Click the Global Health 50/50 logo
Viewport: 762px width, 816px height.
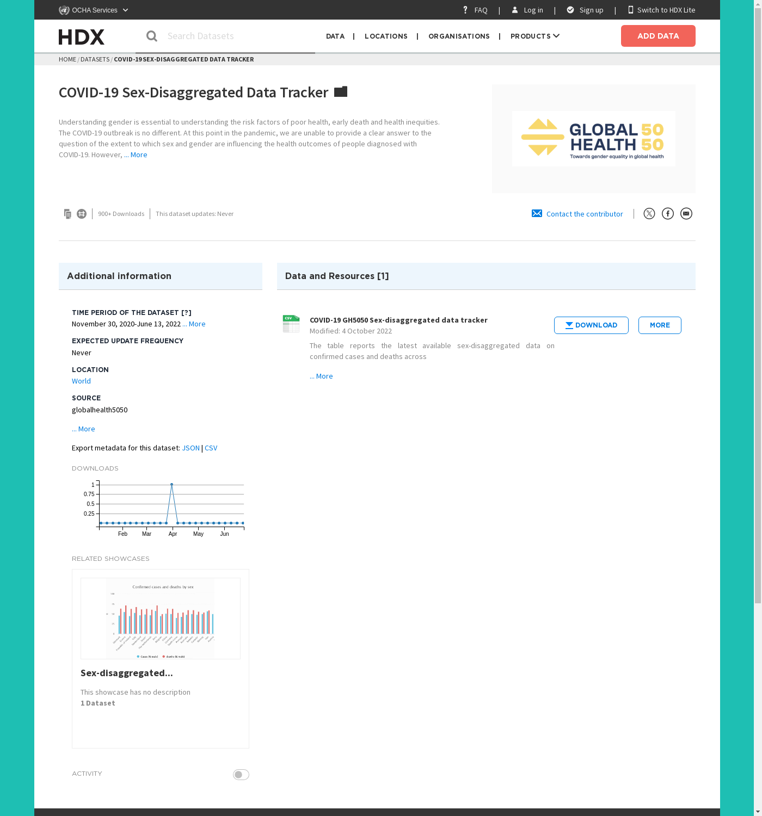point(593,139)
